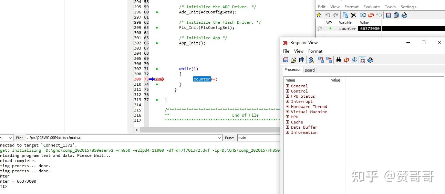Image resolution: width=445 pixels, height=194 pixels.
Task: Expand the General register group
Action: pyautogui.click(x=287, y=86)
